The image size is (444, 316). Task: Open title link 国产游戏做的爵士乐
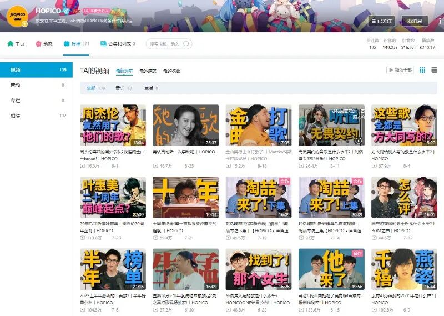(403, 227)
